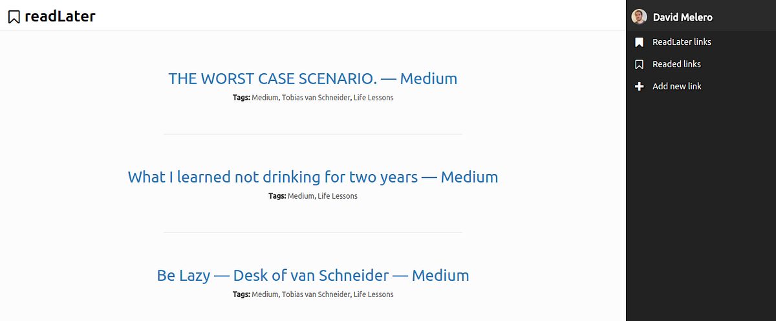Open THE WORST CASE SCENARIO article link
Screen dimensions: 776x321
[313, 79]
